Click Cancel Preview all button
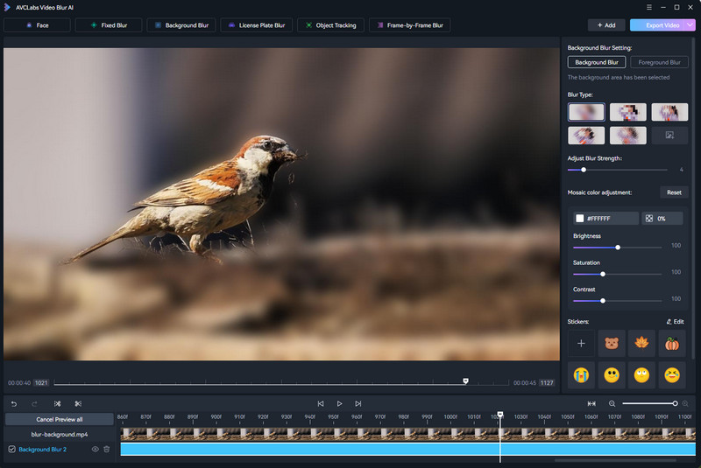Viewport: 701px width, 468px height. (60, 419)
